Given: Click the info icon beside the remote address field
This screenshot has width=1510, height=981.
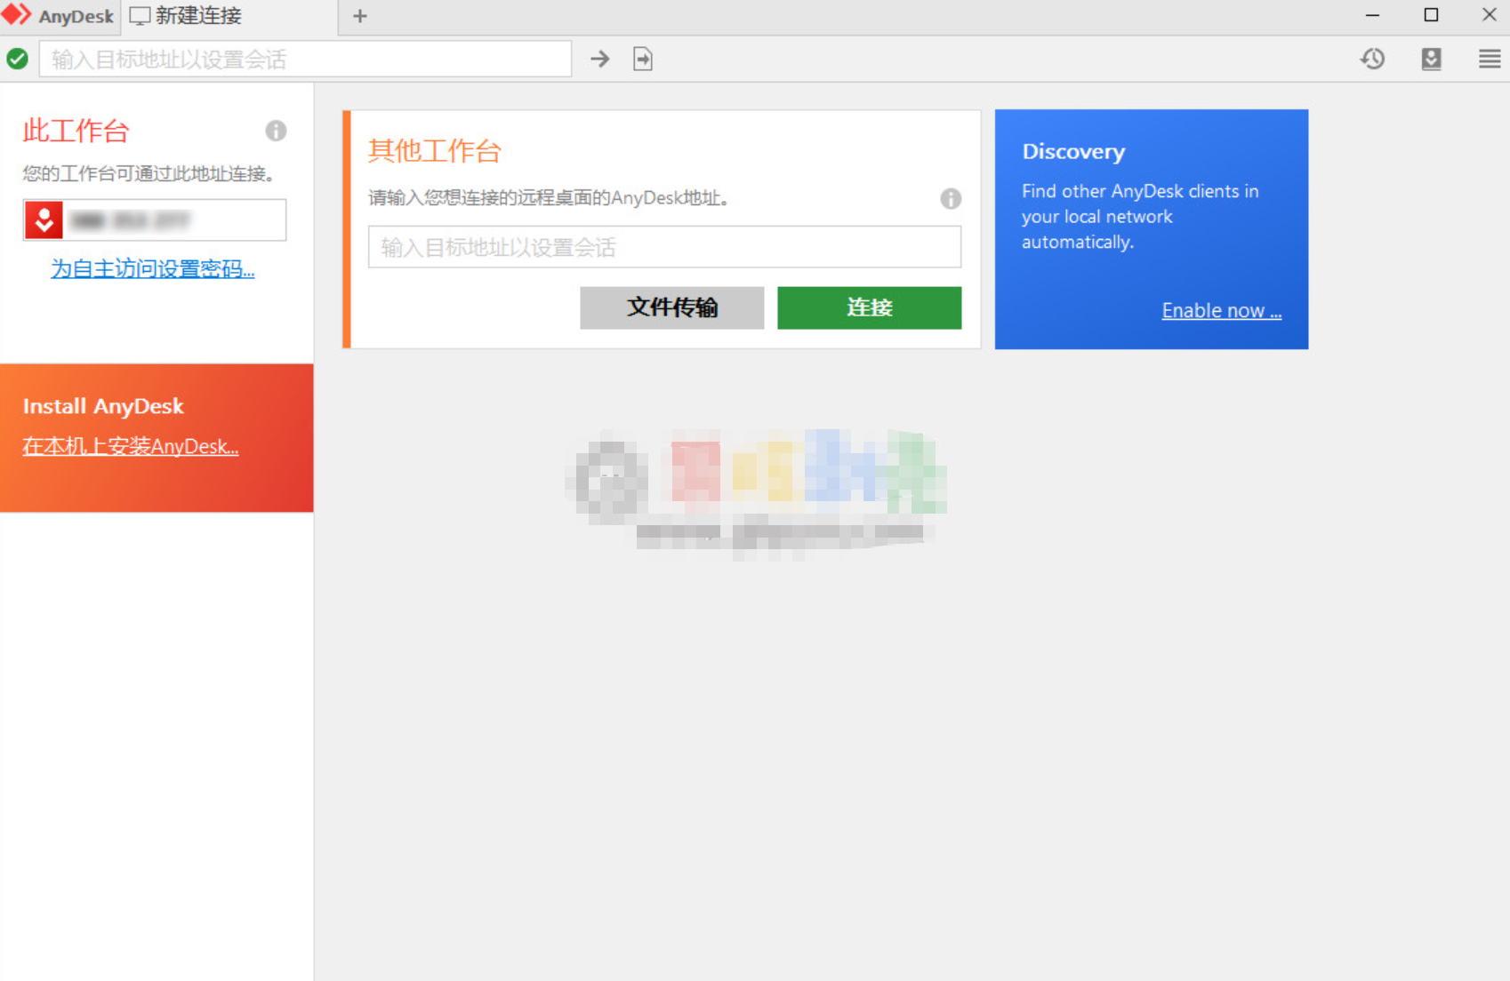Looking at the screenshot, I should (951, 199).
